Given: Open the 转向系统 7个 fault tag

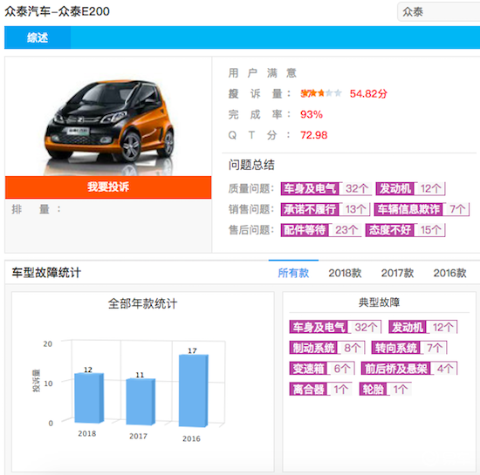Looking at the screenshot, I should (x=409, y=348).
